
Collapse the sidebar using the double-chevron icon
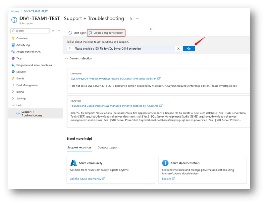click(59, 31)
